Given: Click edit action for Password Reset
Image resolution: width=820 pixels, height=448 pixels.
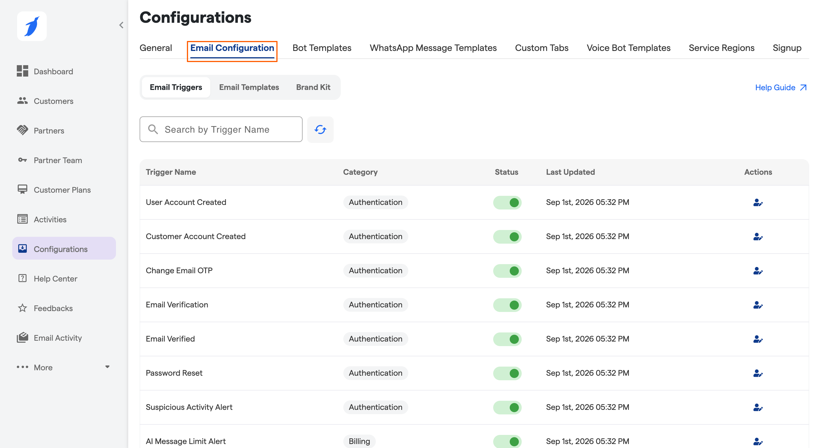Looking at the screenshot, I should 758,373.
